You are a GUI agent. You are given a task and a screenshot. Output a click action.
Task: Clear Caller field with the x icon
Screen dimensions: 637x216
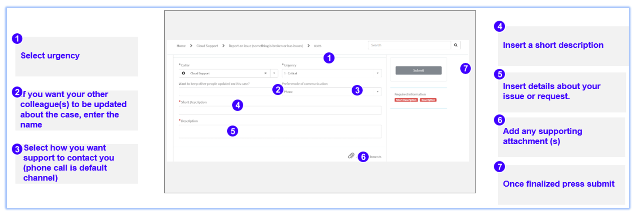(x=266, y=73)
